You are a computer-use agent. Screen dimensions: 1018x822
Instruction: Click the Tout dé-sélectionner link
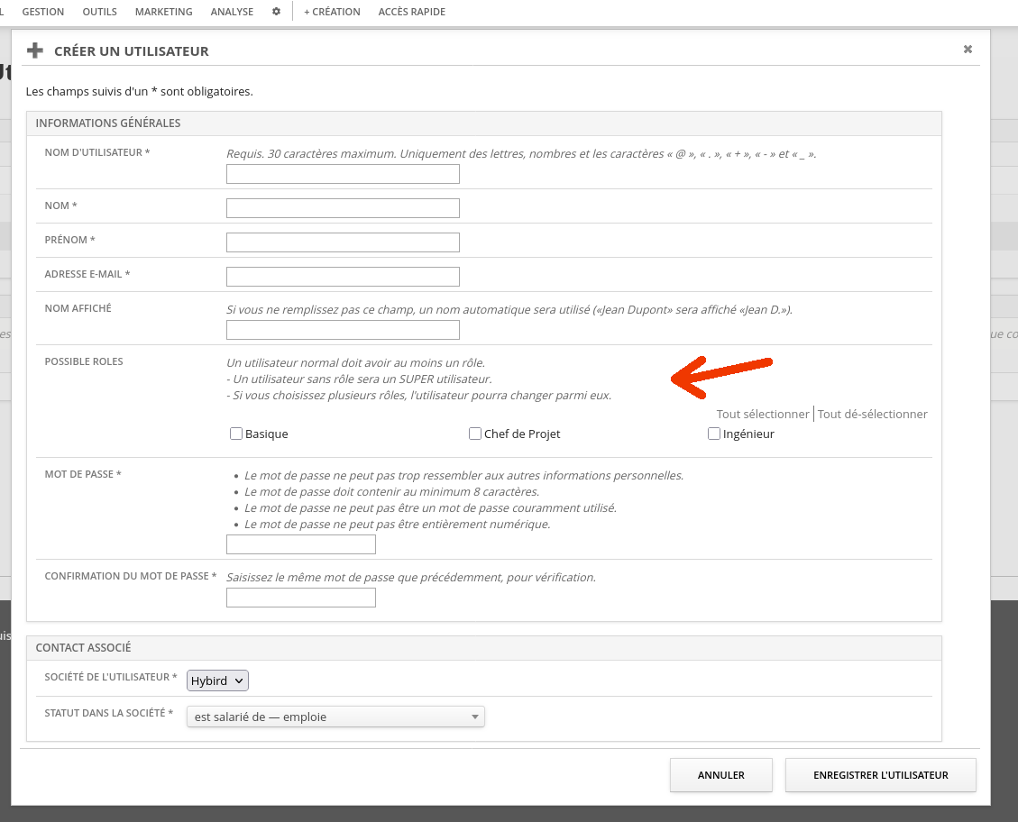[x=872, y=414]
